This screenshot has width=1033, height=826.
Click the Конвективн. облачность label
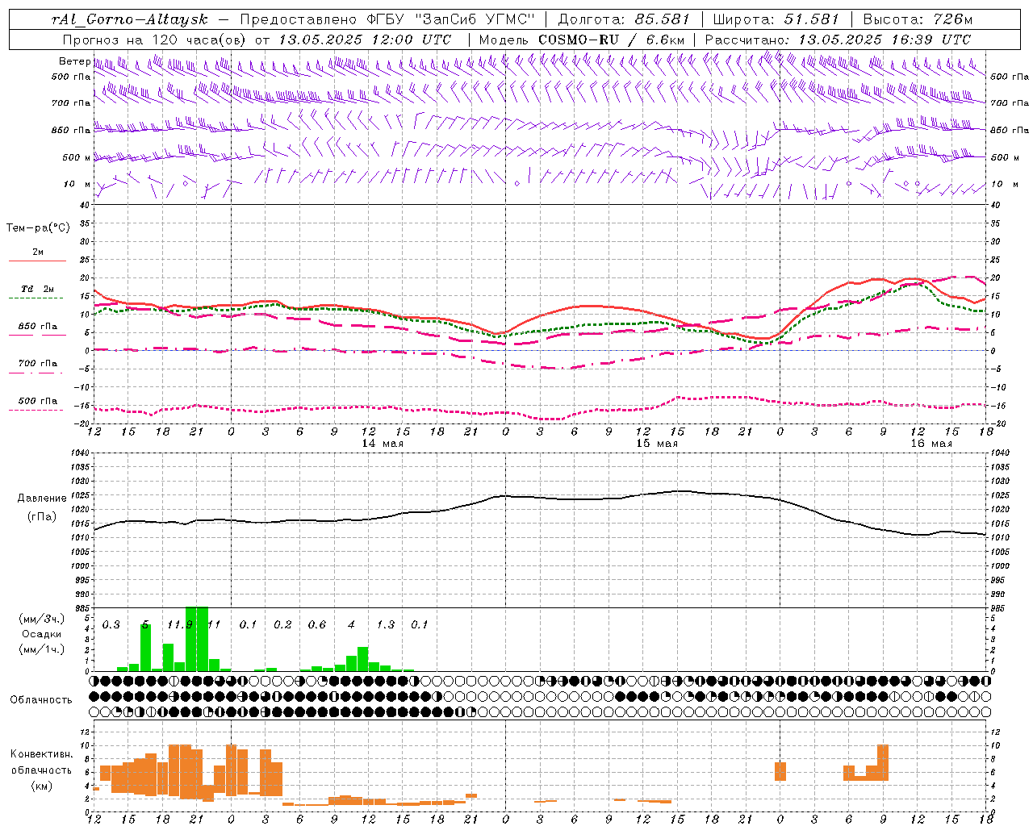pyautogui.click(x=41, y=762)
